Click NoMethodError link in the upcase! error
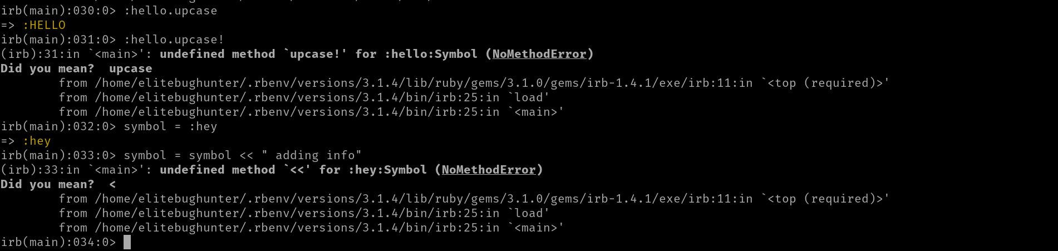The image size is (1058, 251). [x=539, y=54]
